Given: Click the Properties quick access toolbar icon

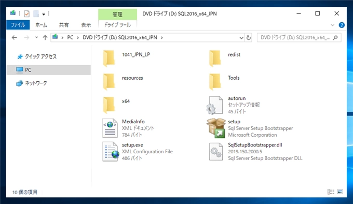Looking at the screenshot, I should [x=27, y=13].
